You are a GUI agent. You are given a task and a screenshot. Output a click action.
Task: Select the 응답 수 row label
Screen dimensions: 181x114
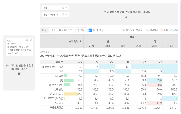tap(59, 62)
